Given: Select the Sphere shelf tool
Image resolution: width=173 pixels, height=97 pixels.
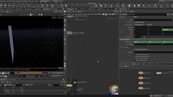Looking at the screenshot, I should 1,6.
